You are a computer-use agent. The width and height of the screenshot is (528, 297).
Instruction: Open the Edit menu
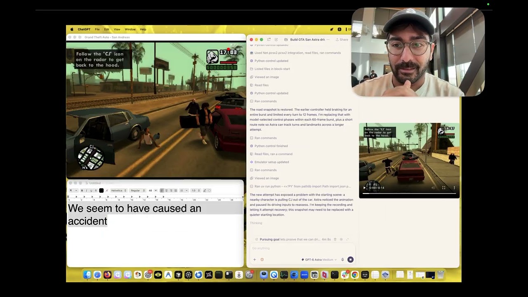pos(106,29)
